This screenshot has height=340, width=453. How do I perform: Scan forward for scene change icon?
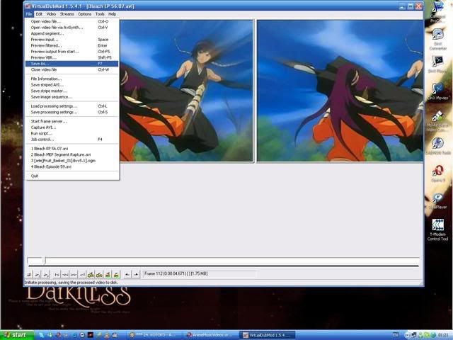116,274
